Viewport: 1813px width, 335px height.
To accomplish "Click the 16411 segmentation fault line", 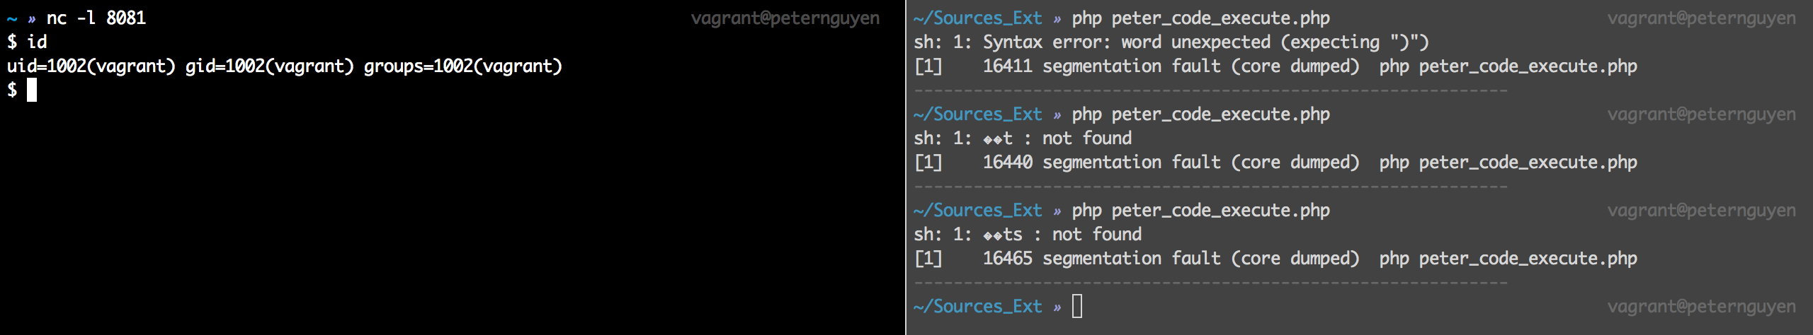I will (1275, 66).
